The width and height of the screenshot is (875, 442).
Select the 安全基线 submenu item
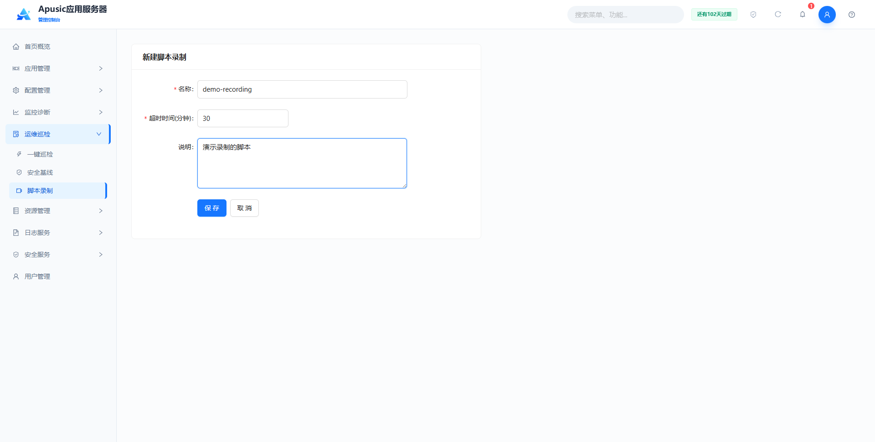(x=58, y=172)
